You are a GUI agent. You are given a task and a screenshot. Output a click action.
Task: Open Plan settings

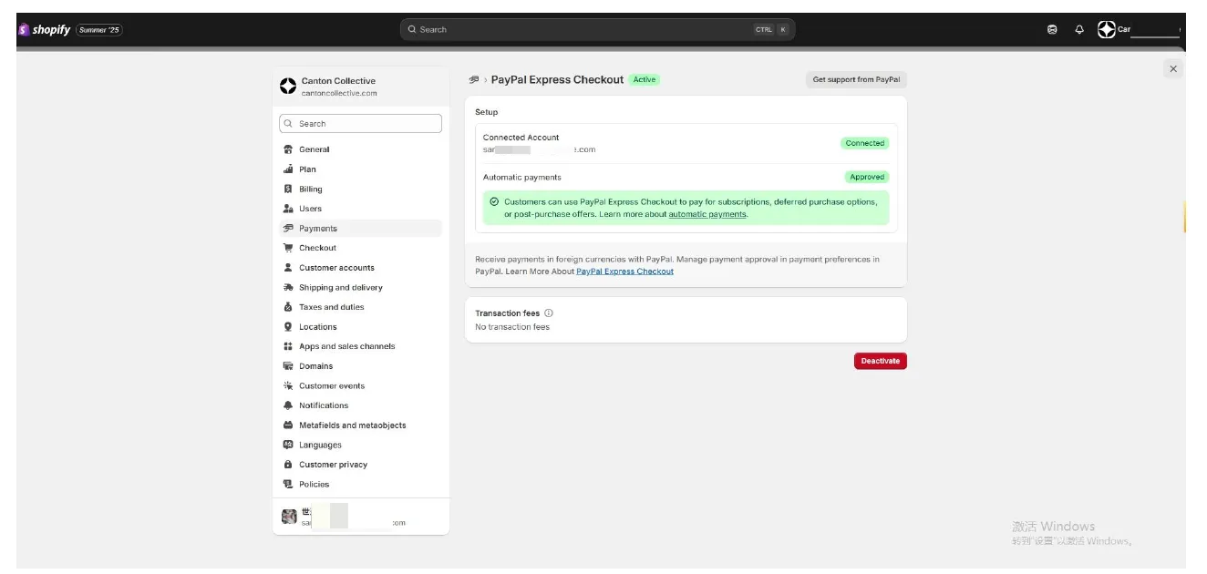coord(360,169)
